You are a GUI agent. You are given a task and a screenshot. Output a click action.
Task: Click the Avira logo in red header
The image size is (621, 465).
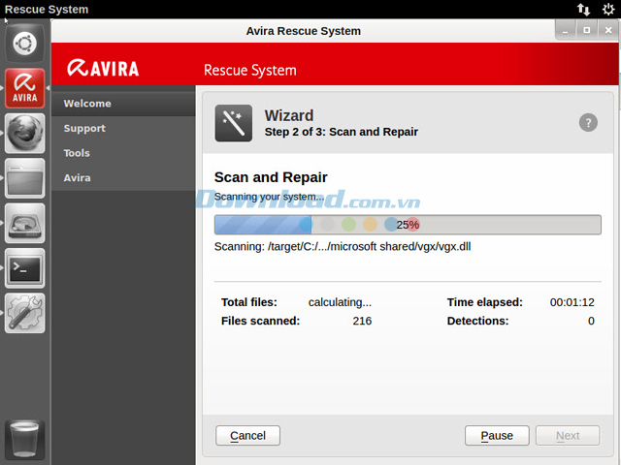pyautogui.click(x=104, y=69)
